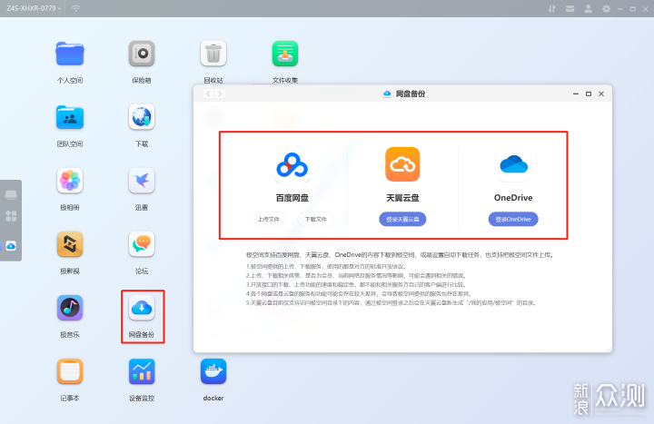Open transfer tasks icon in top bar
This screenshot has width=654, height=424.
(552, 9)
